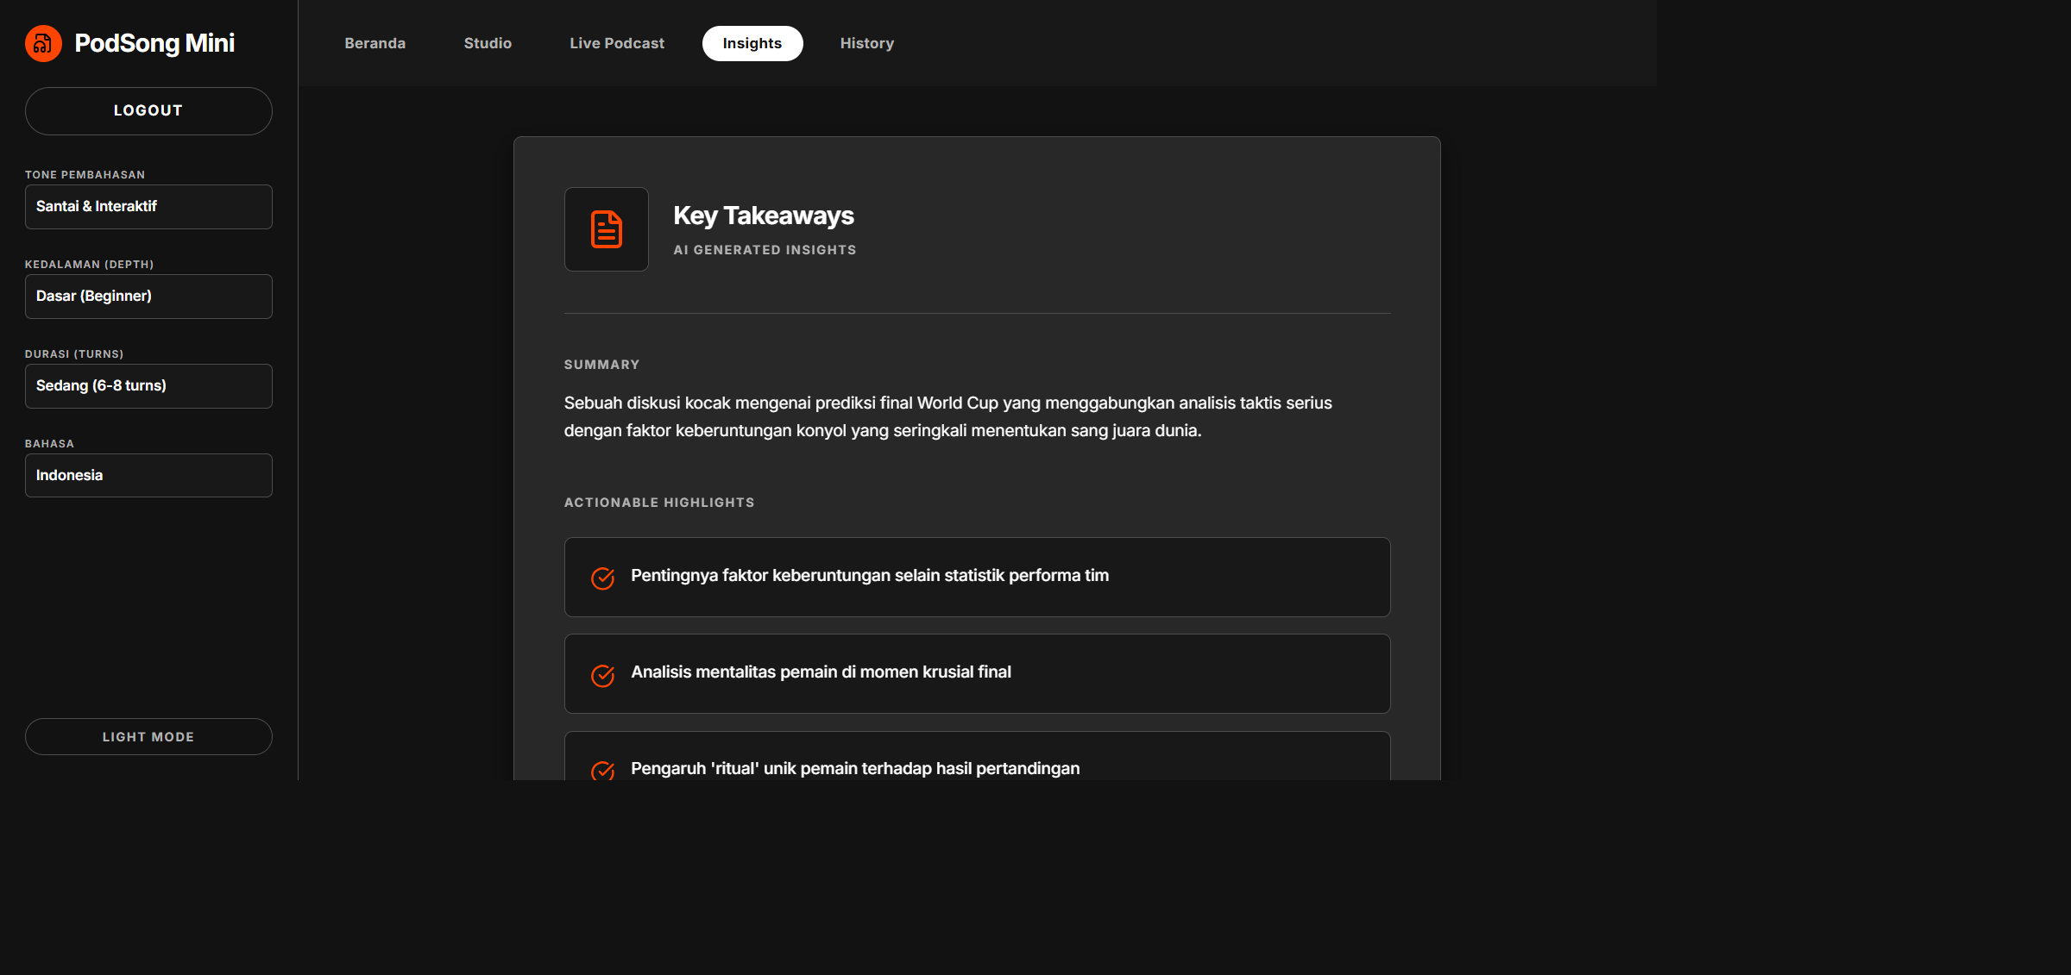Click the ACTIONABLE HIGHLIGHTS label

tap(659, 503)
